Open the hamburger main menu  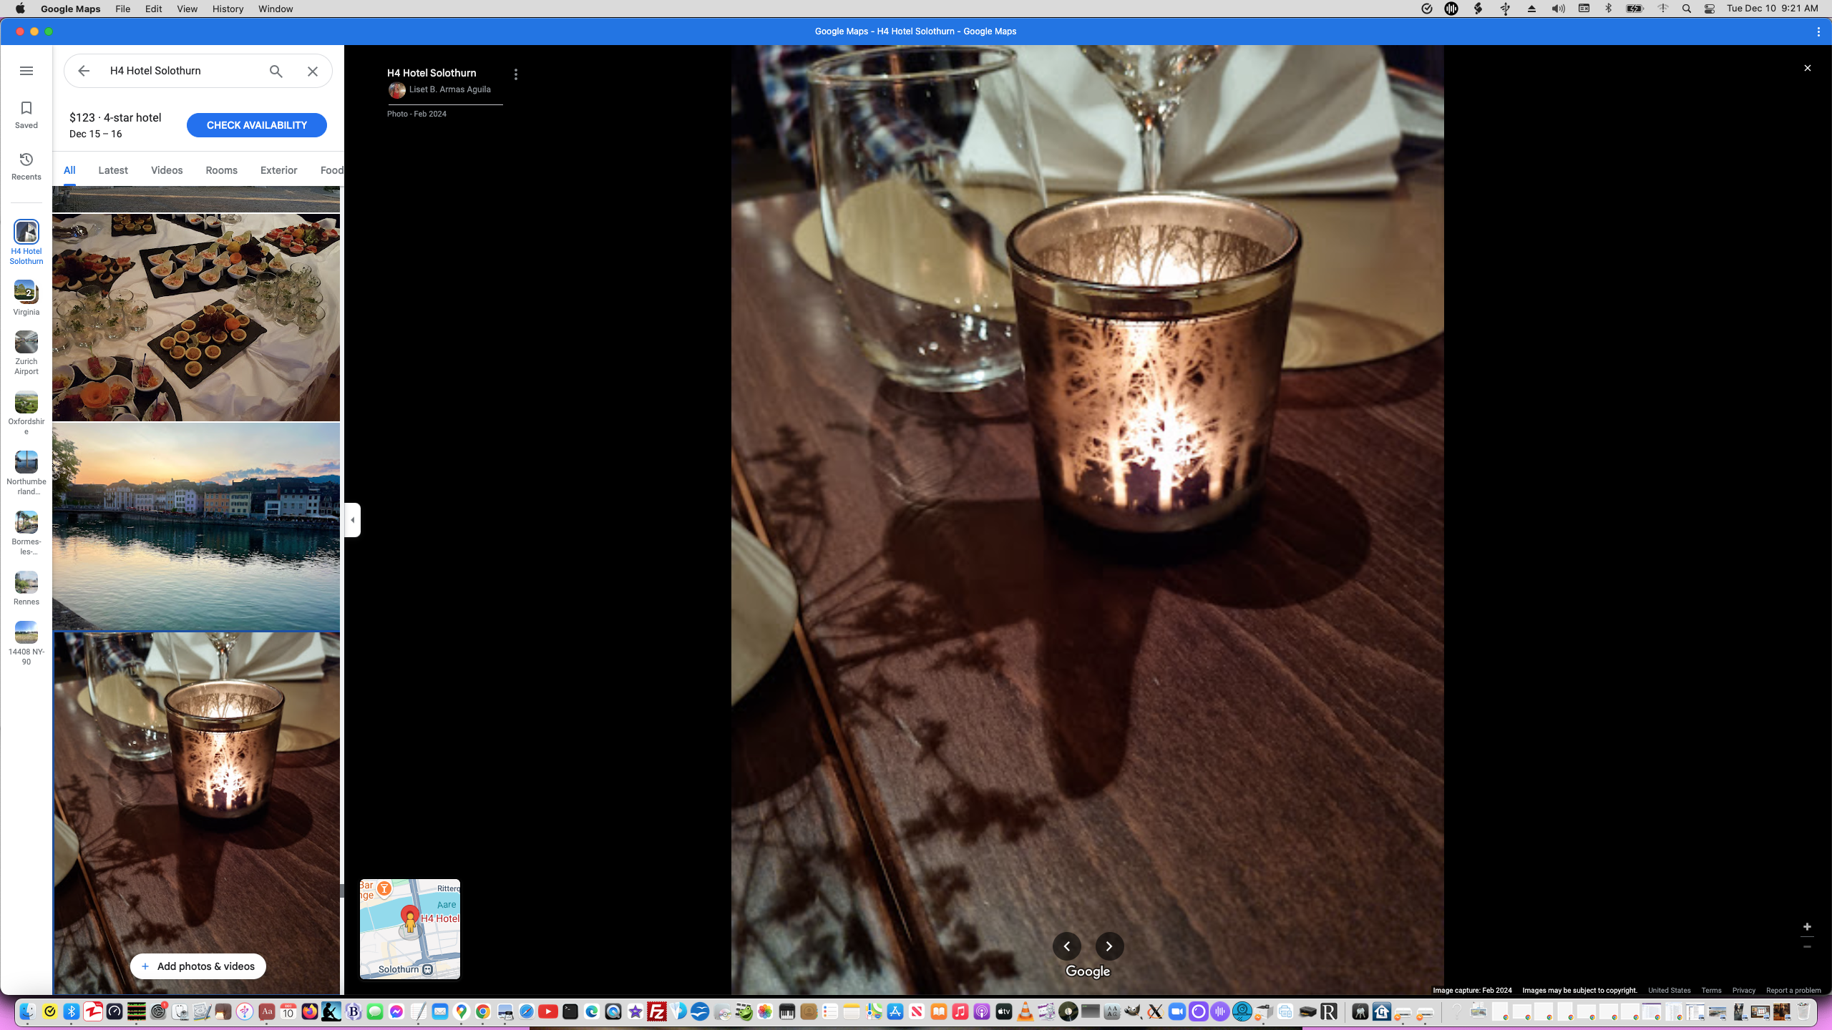26,71
